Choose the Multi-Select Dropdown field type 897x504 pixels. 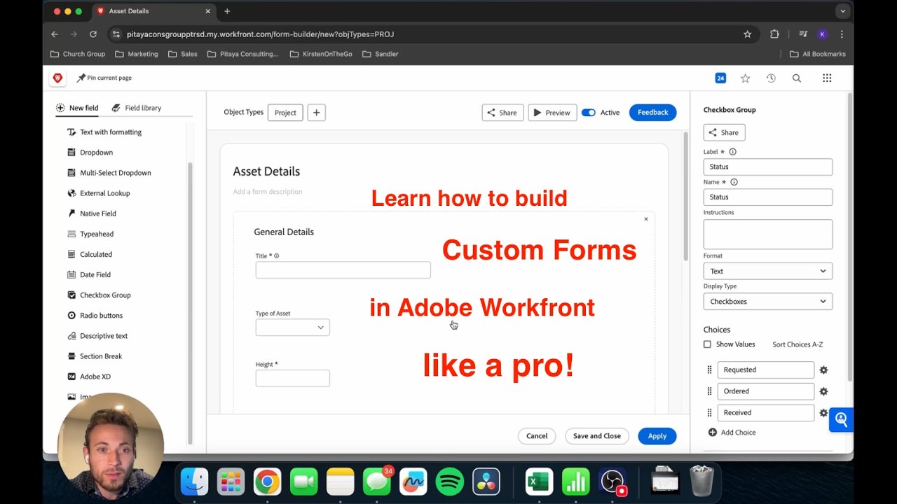coord(109,172)
